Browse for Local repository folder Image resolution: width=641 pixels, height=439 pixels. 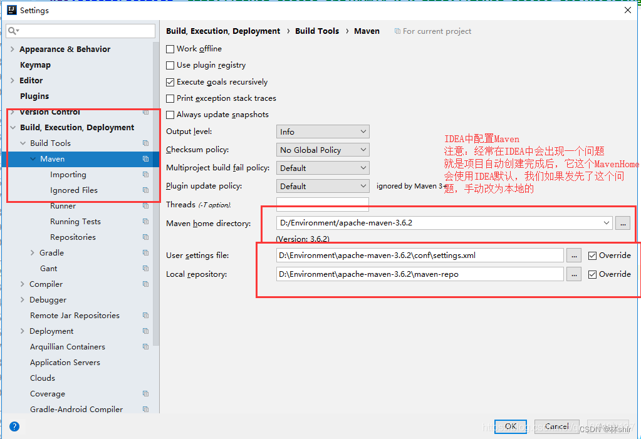point(574,274)
